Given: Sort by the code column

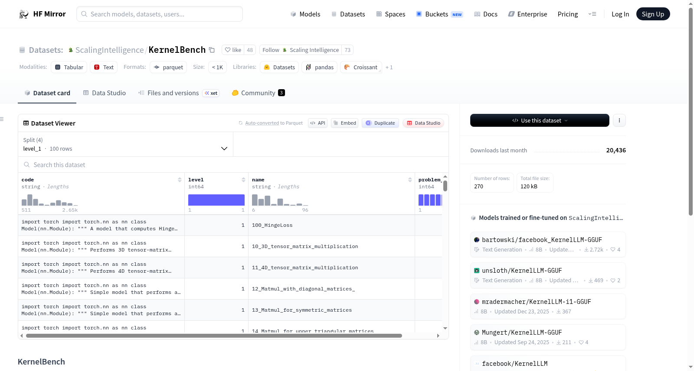Looking at the screenshot, I should point(180,180).
